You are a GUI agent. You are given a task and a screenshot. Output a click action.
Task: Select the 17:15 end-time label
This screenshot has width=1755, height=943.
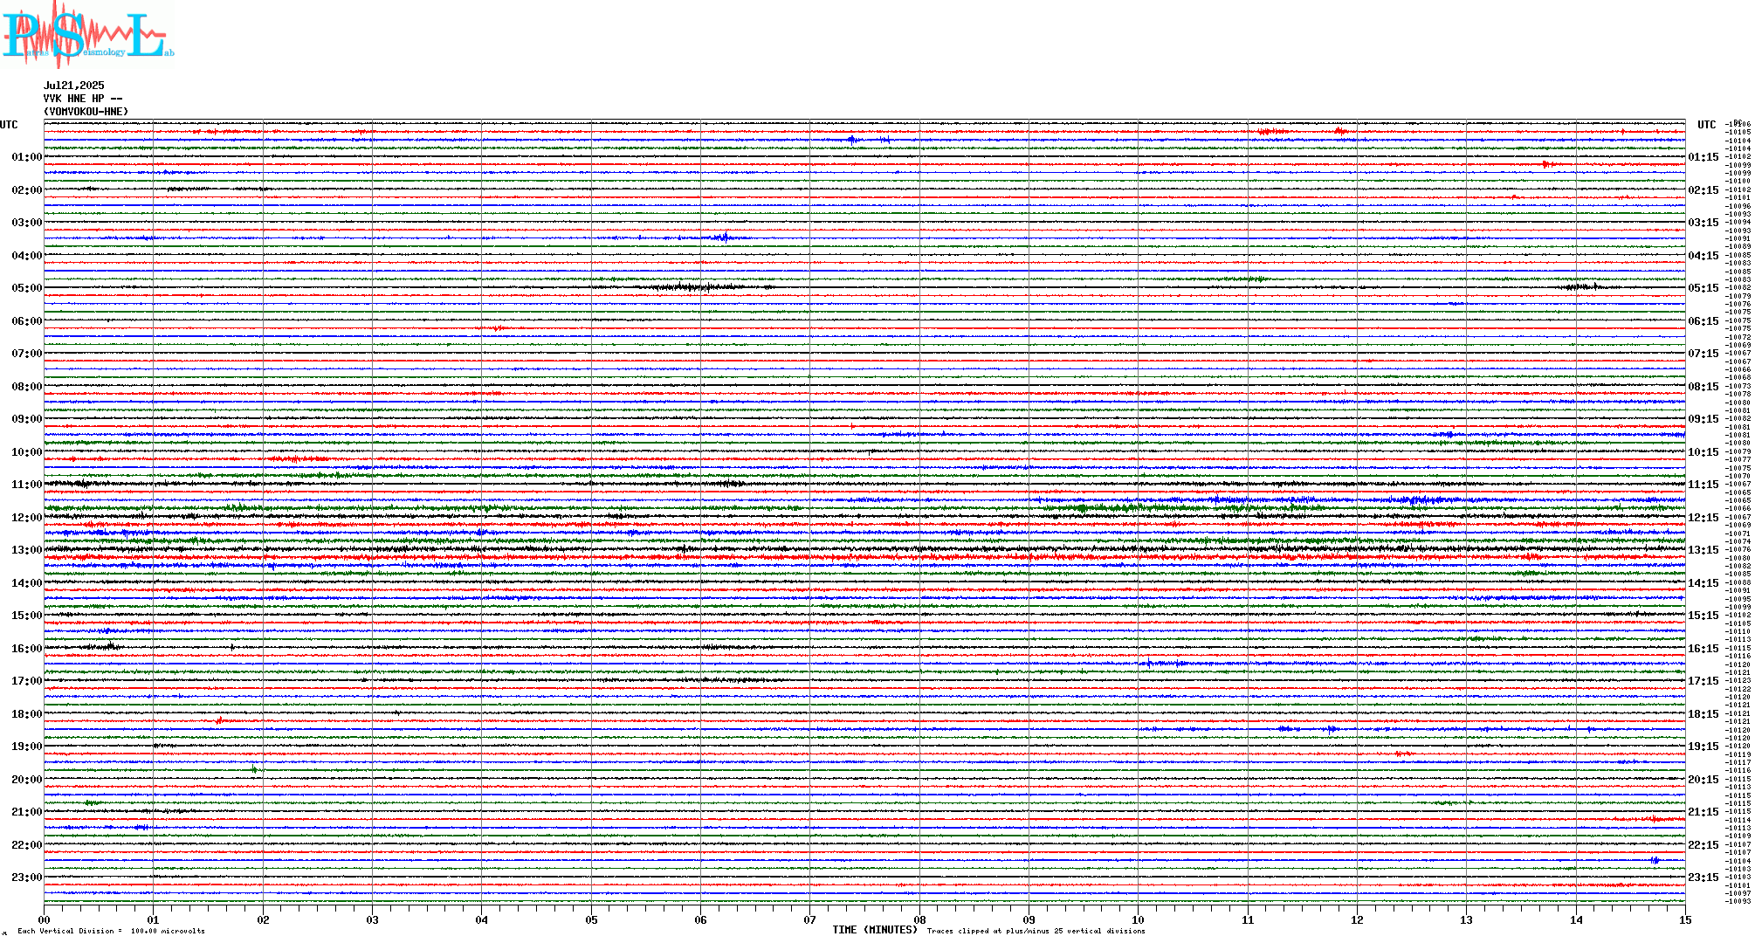coord(1703,681)
